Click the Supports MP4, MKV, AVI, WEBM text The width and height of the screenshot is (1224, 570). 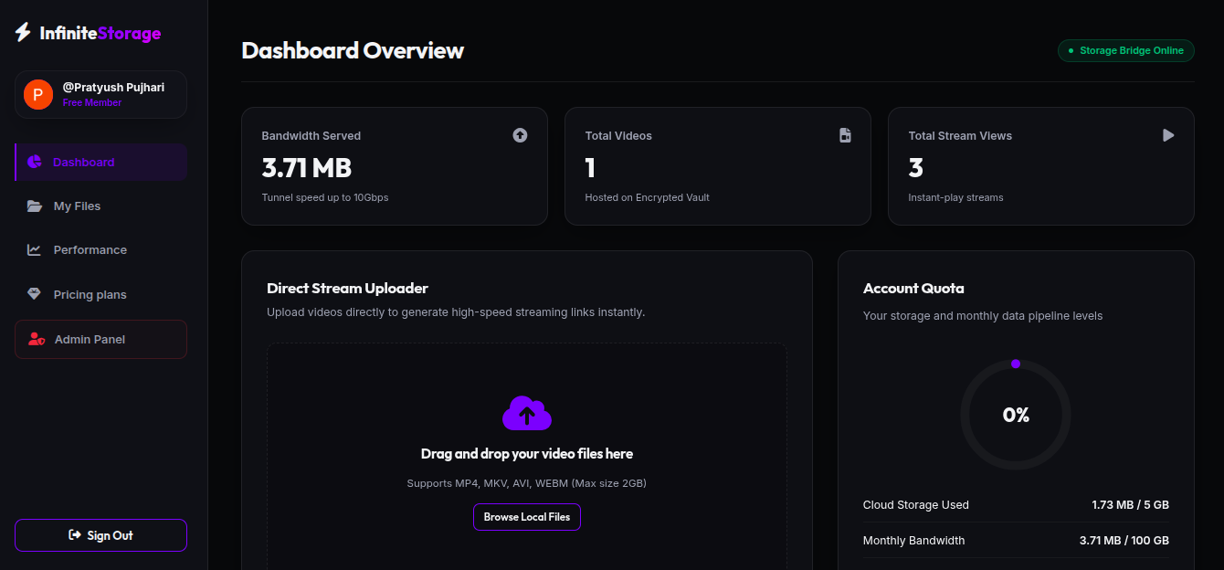527,483
